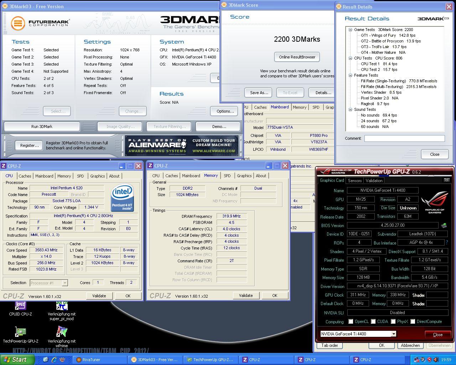Open the Graphics tab in memory CPU-Z window
This screenshot has height=365, width=456.
tap(244, 176)
